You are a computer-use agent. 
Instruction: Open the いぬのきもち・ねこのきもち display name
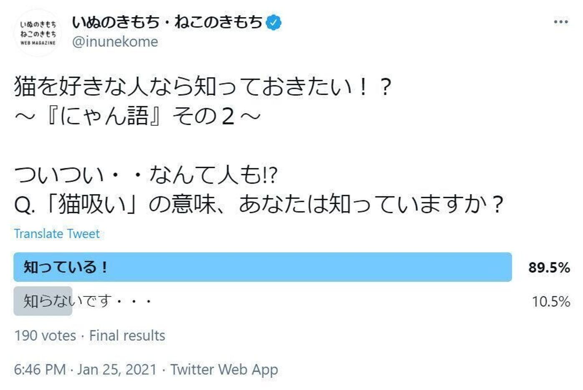click(167, 22)
